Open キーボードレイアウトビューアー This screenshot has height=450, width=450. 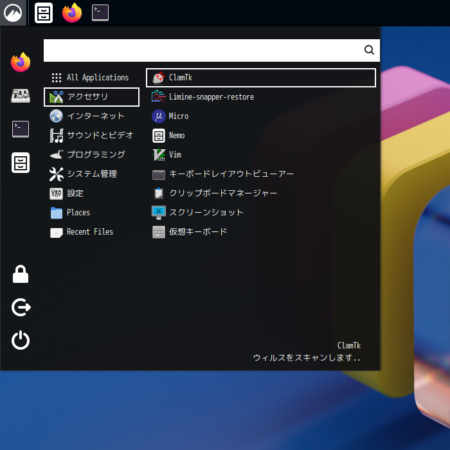(261, 174)
